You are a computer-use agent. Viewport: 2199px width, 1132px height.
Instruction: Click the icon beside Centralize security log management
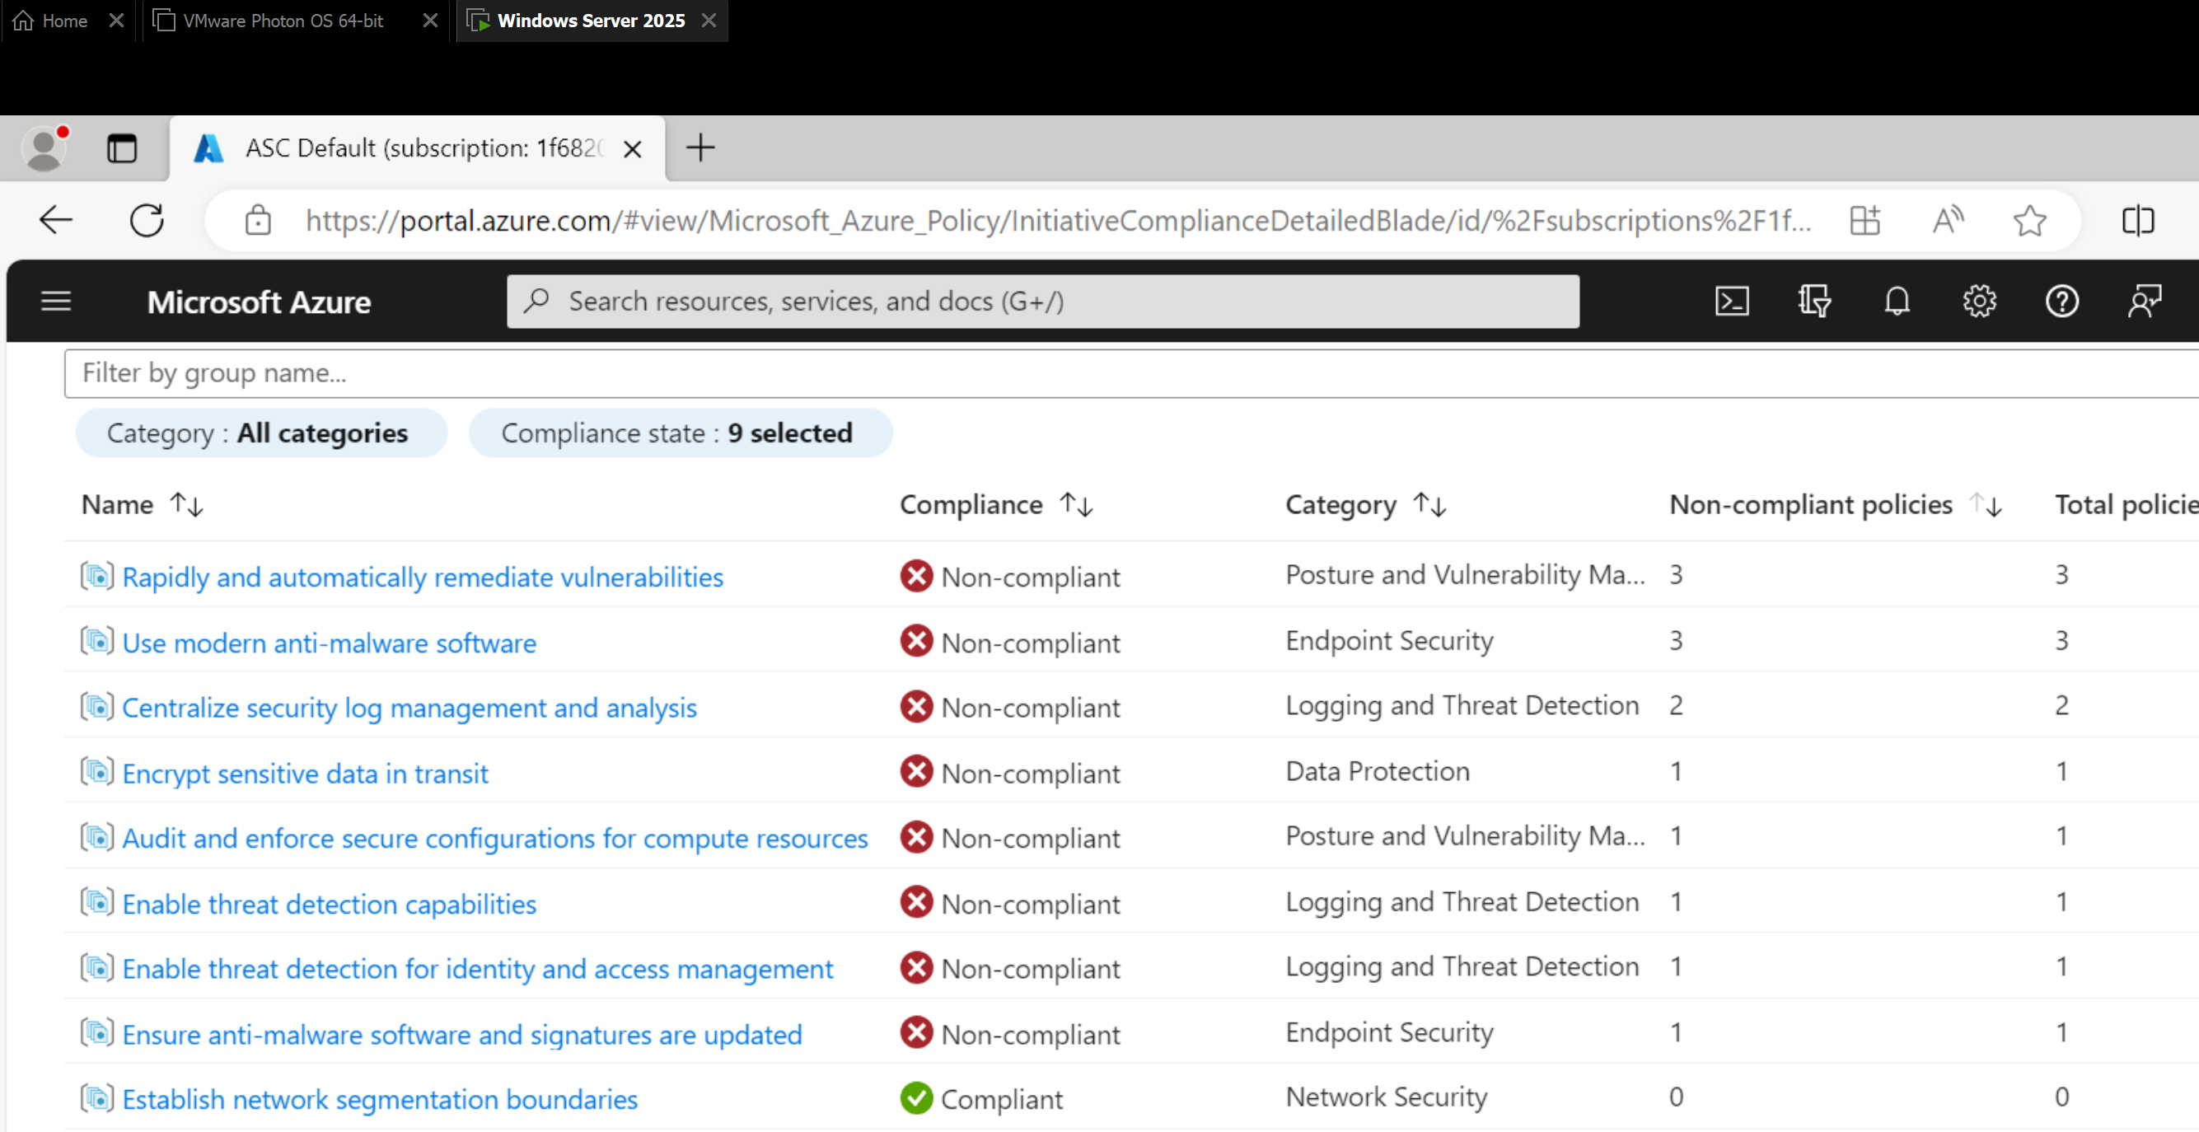coord(97,707)
